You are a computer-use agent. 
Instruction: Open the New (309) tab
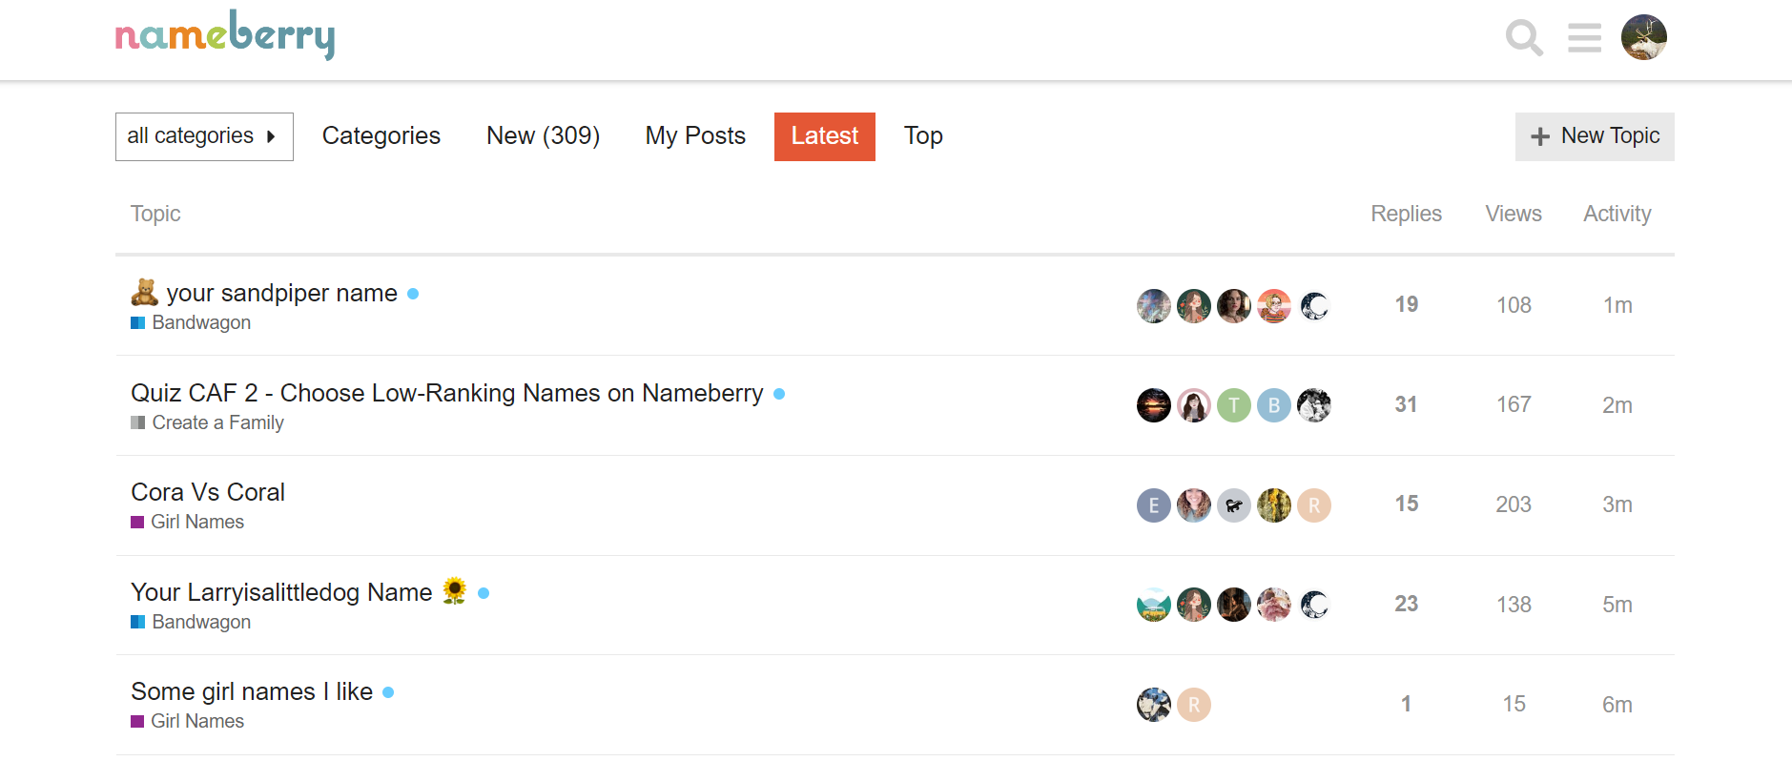pos(544,136)
